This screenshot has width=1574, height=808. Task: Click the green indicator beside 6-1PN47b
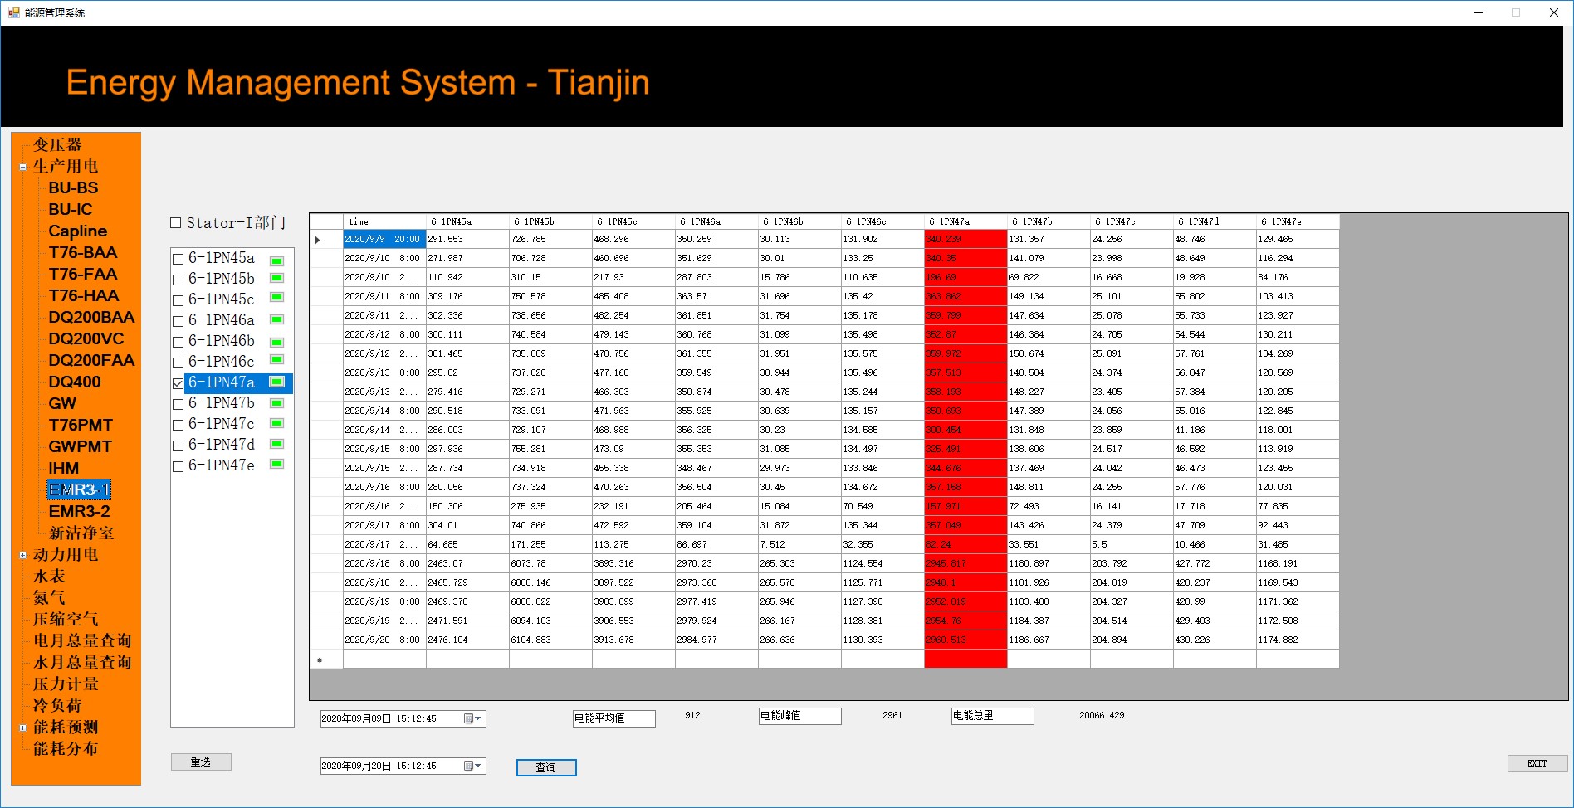click(277, 403)
